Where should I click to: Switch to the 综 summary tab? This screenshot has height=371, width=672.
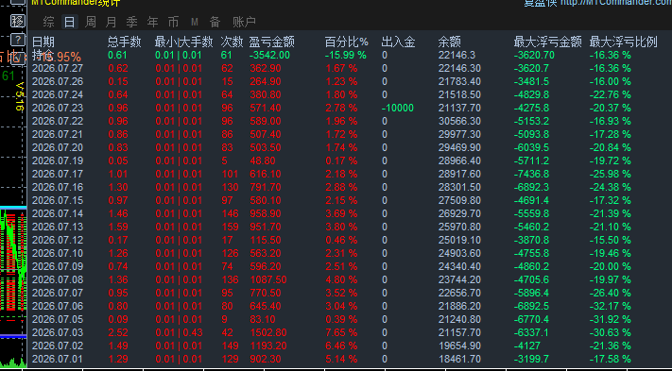49,22
